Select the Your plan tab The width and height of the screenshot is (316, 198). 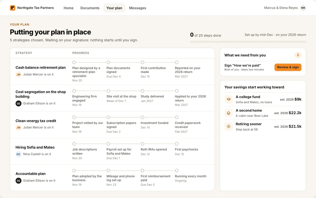point(114,8)
